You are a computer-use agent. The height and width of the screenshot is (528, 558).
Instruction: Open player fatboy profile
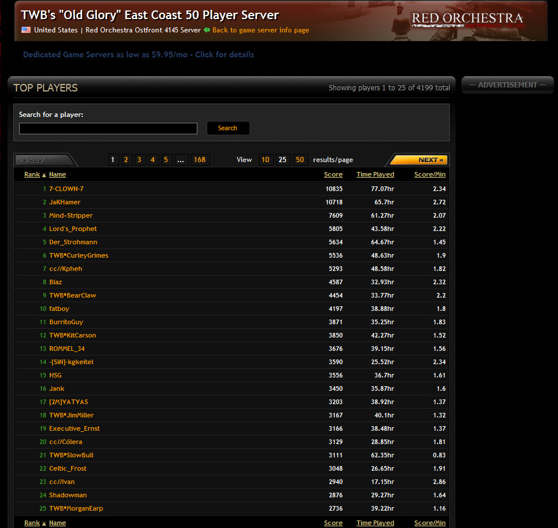(59, 309)
